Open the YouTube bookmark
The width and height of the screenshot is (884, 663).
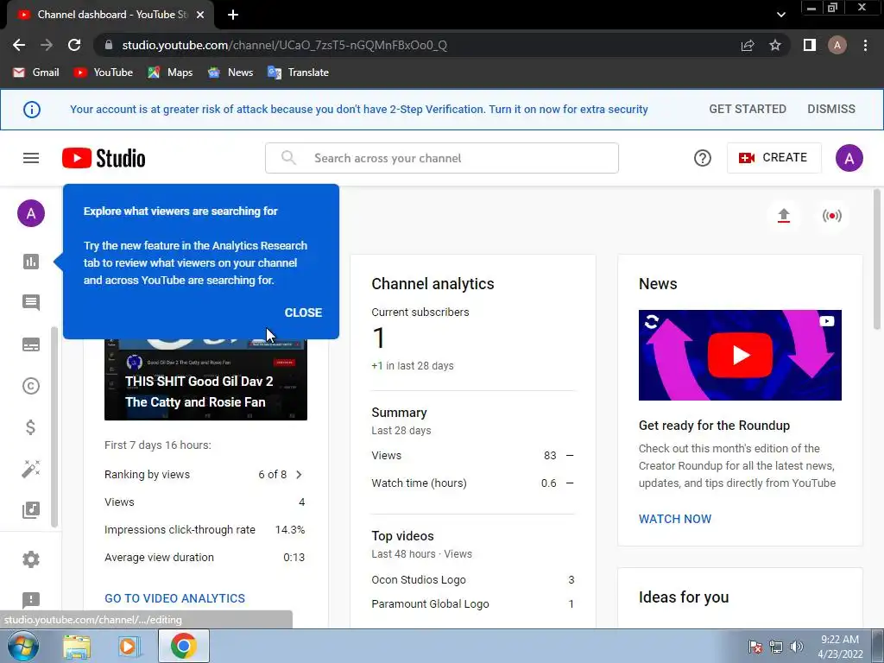[x=104, y=73]
